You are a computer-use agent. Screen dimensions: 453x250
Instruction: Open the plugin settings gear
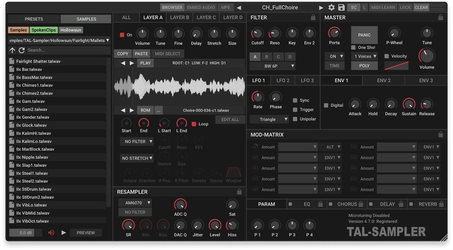[331, 7]
